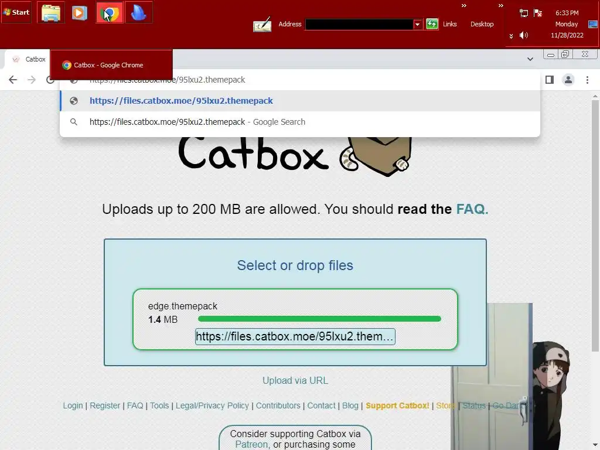Open the Tools footer link
600x450 pixels.
[159, 405]
